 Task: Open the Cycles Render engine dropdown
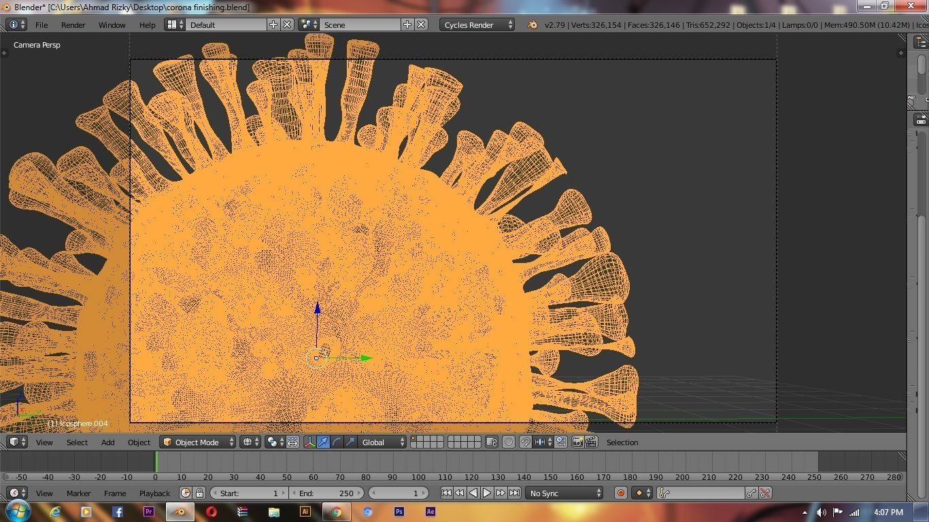click(477, 24)
